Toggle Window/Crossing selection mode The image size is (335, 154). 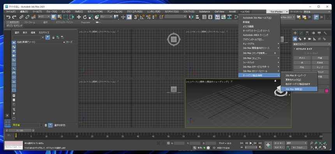click(x=72, y=17)
